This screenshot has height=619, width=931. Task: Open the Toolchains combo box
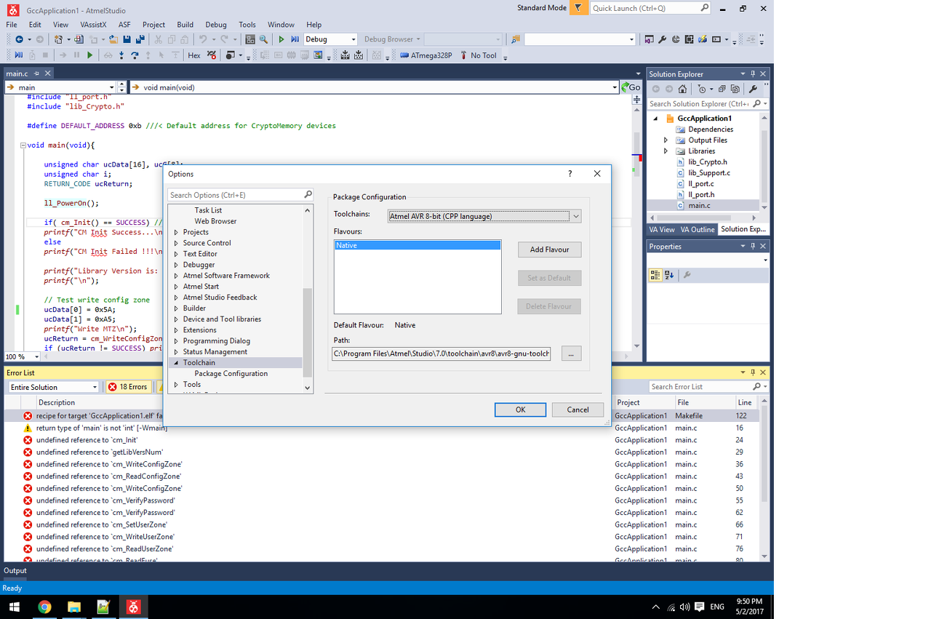pos(484,216)
